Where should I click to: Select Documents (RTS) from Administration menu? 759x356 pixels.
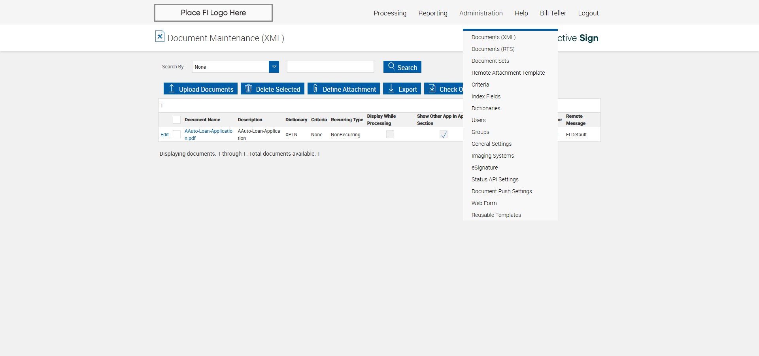[x=493, y=49]
